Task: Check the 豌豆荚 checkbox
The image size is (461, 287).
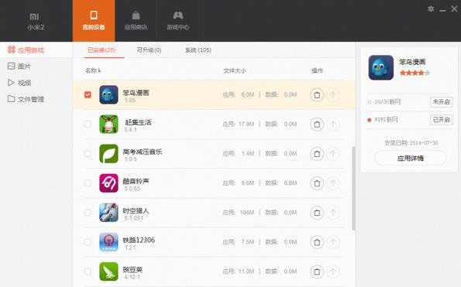Action: [x=88, y=272]
